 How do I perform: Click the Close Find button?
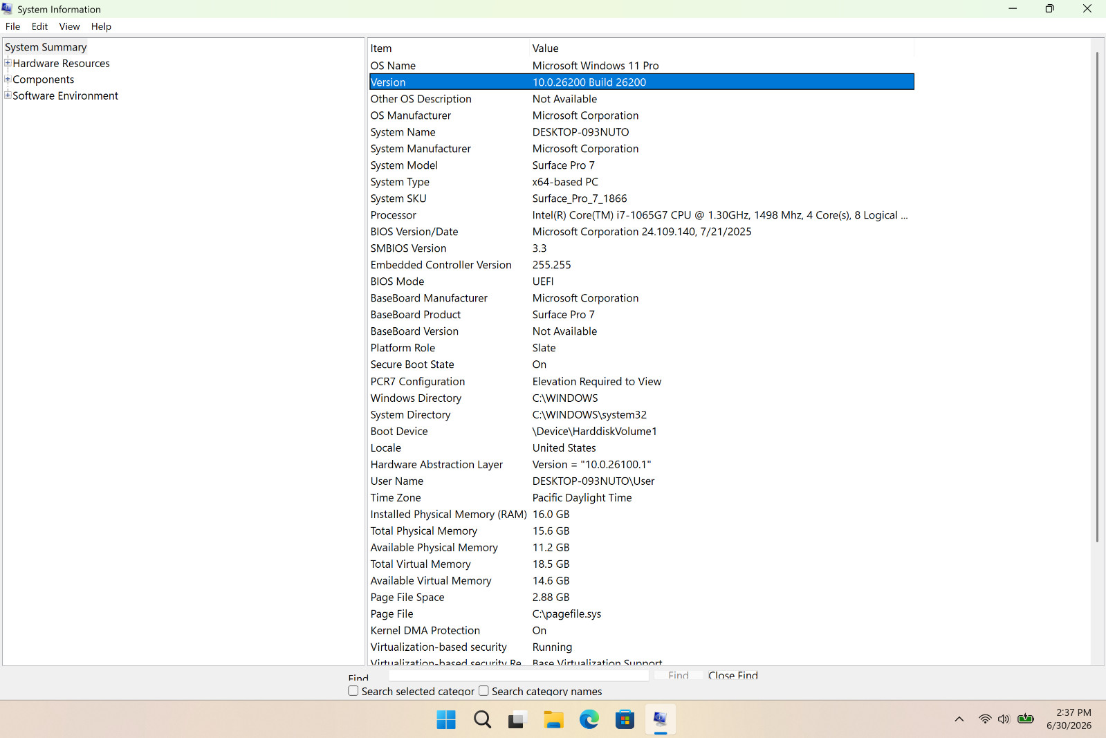[733, 675]
